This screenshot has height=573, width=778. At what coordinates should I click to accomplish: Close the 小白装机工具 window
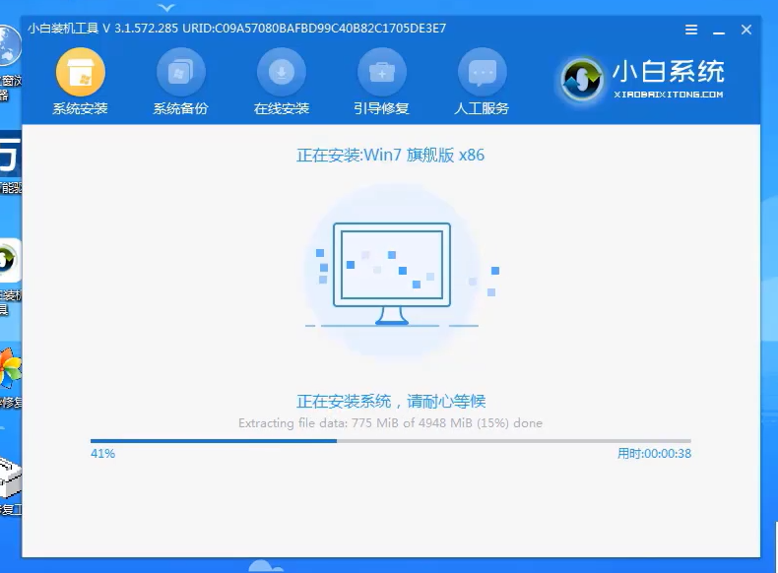point(746,30)
